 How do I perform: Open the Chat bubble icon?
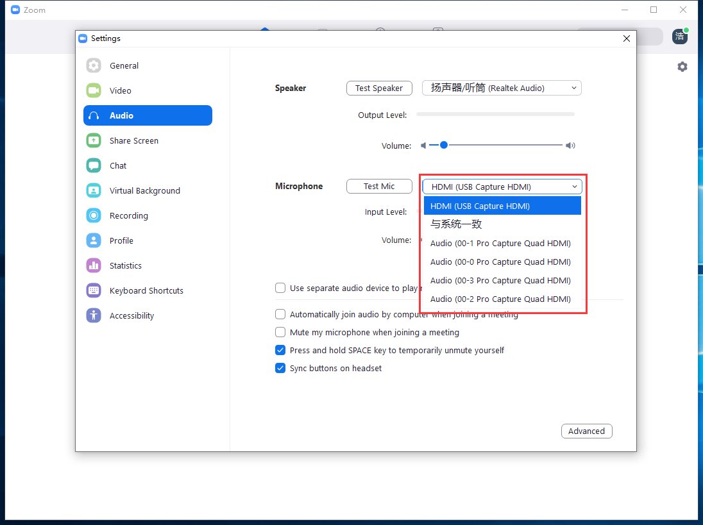click(94, 166)
